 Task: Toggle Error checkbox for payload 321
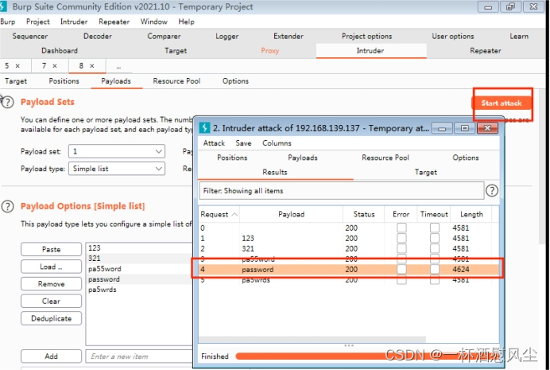tap(401, 248)
